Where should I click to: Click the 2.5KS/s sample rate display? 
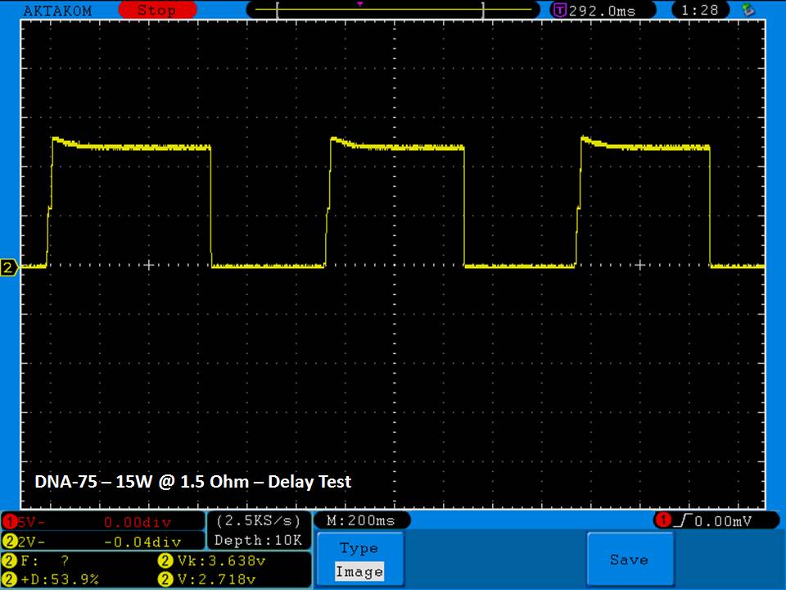[258, 520]
